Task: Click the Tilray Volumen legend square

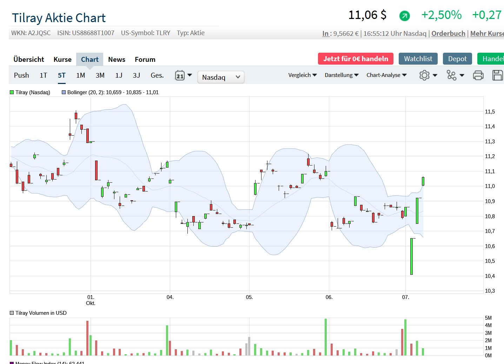Action: 12,313
